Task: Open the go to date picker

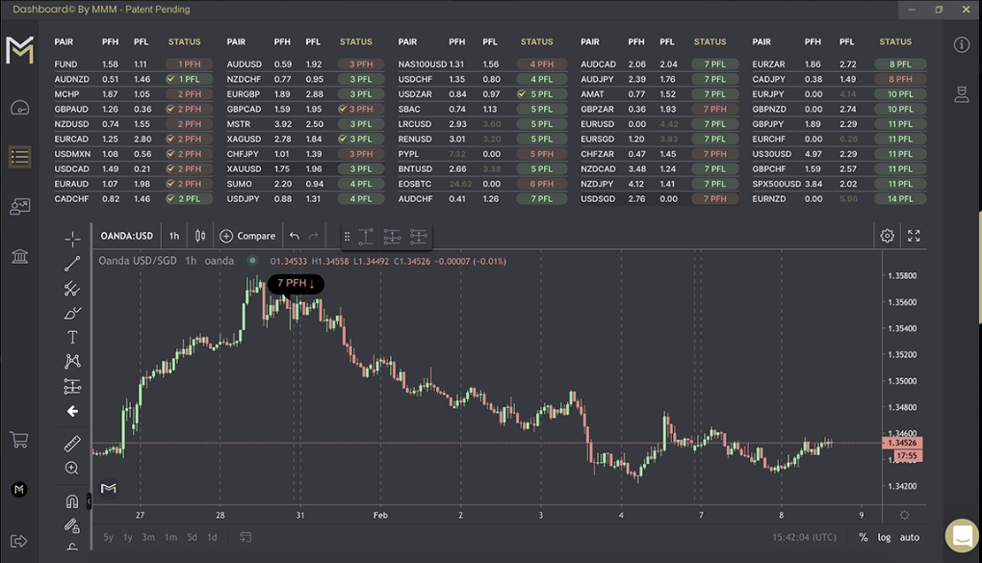Action: click(x=245, y=537)
